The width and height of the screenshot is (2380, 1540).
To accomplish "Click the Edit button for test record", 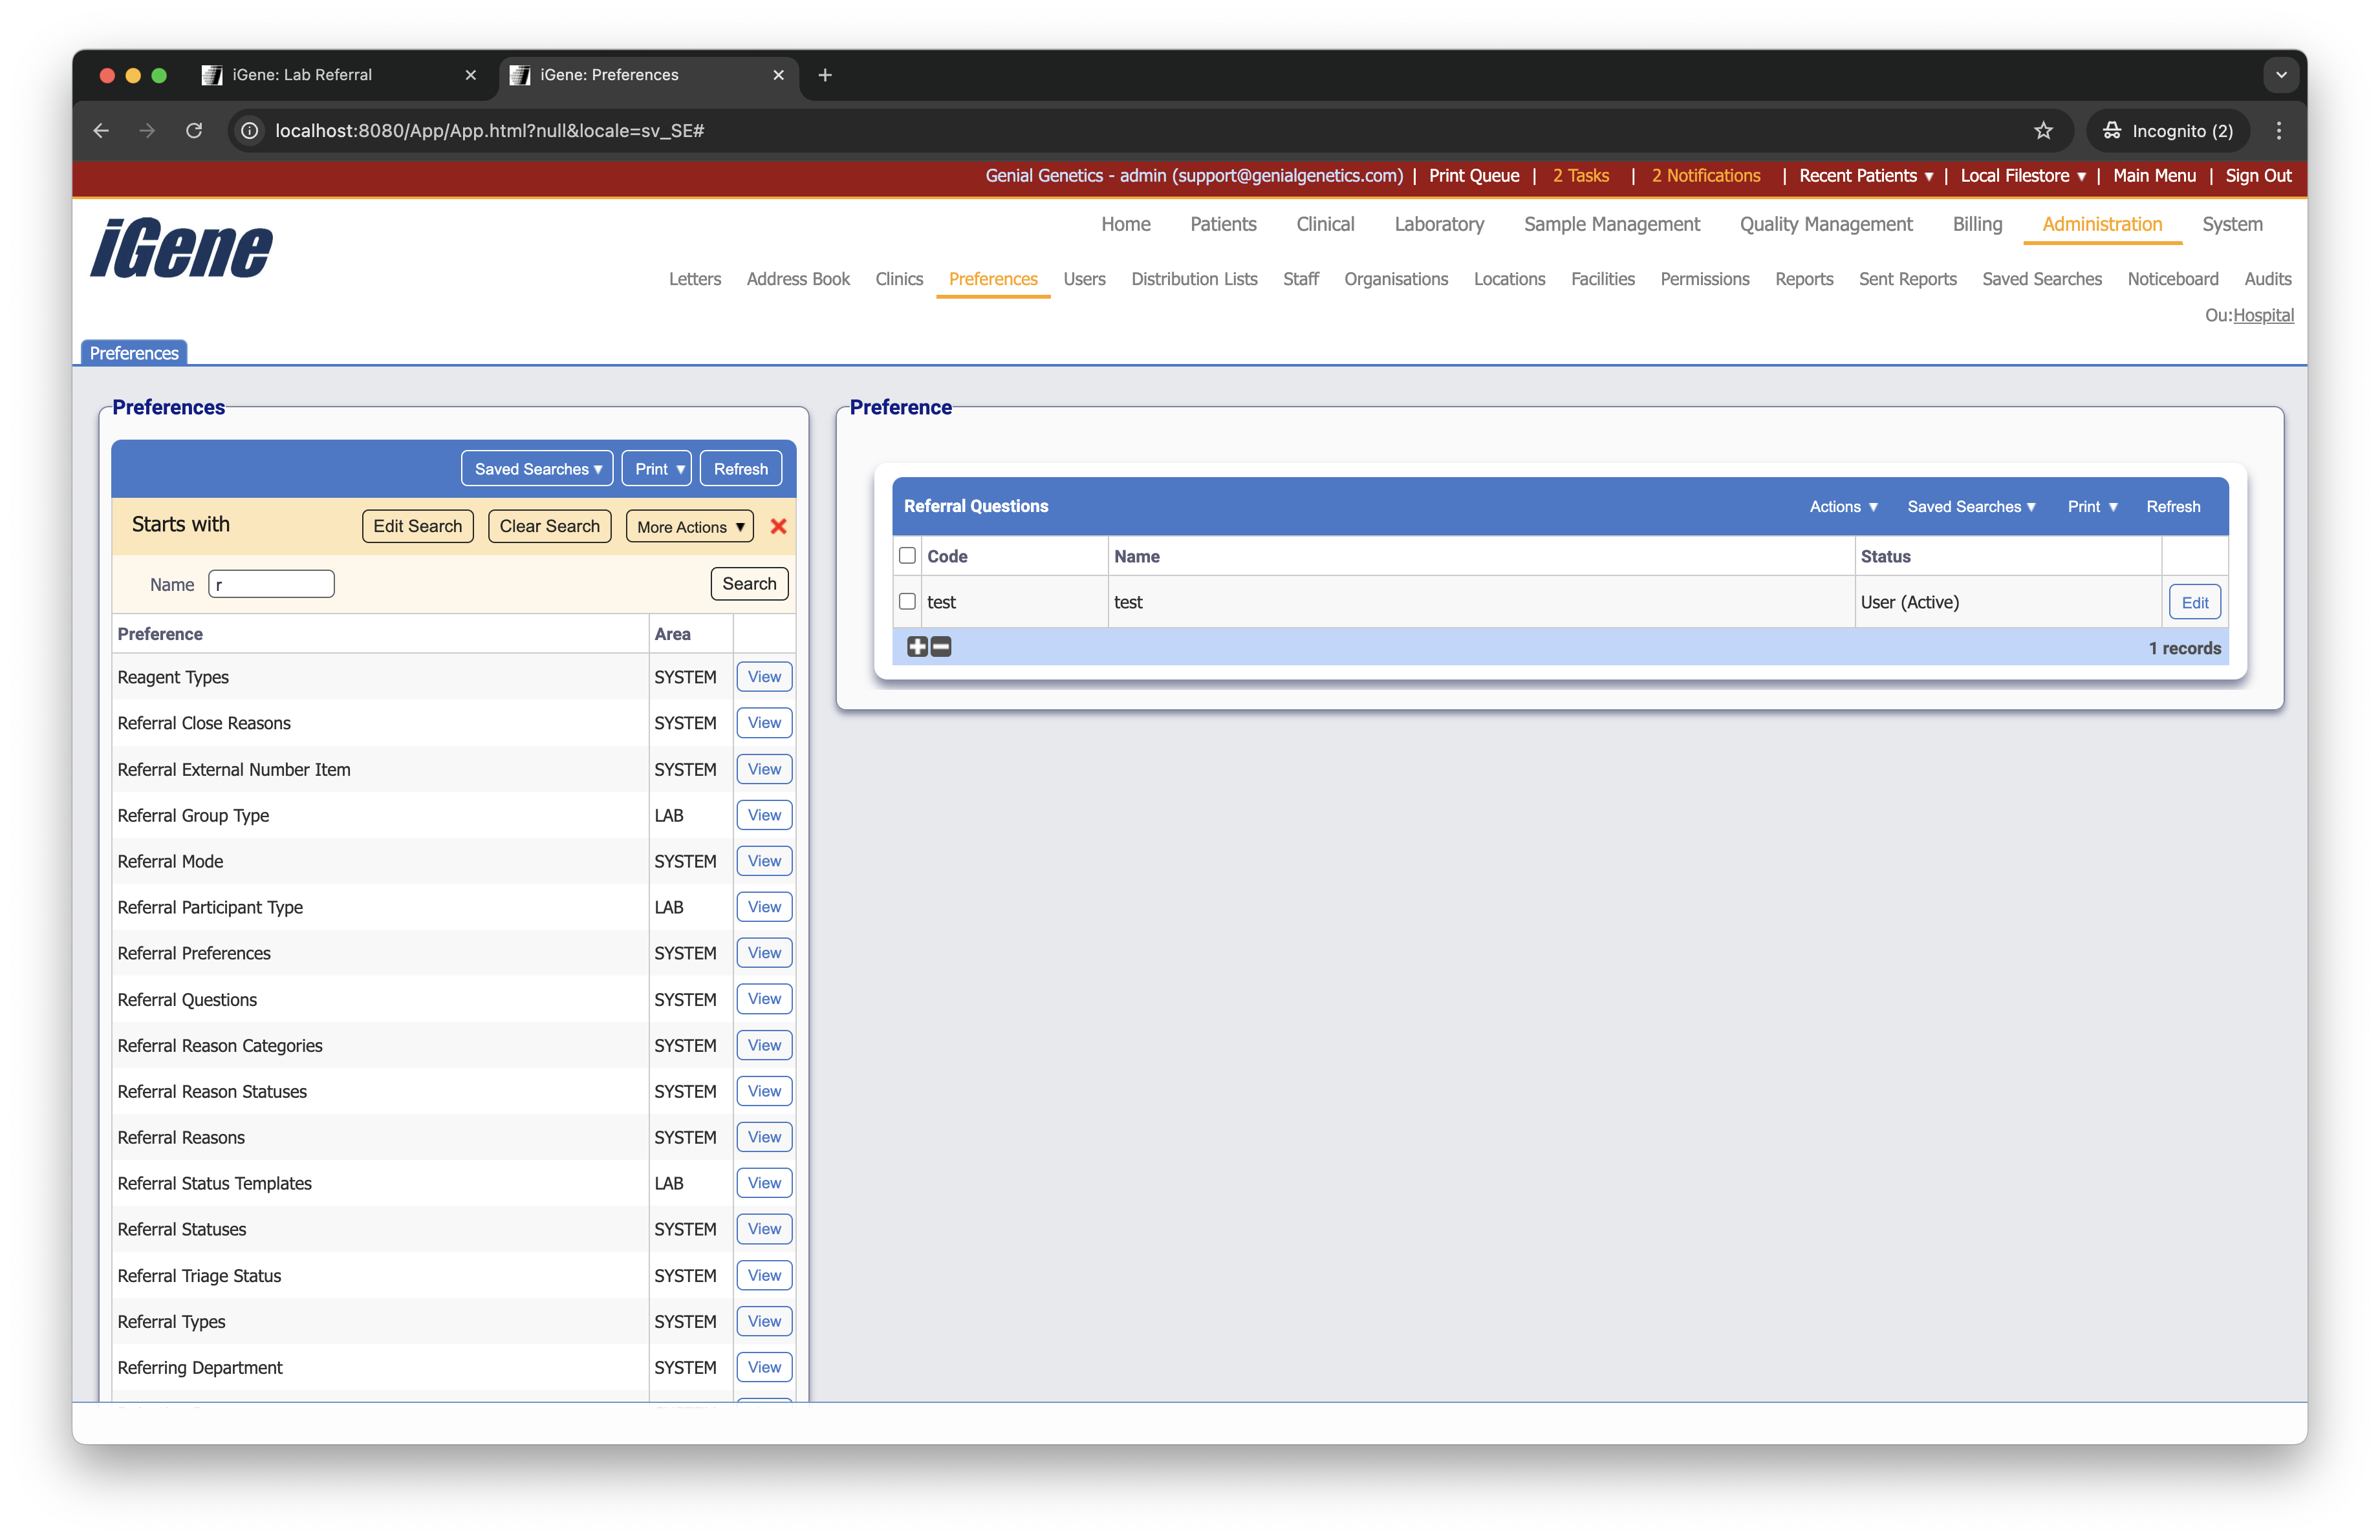I will click(x=2194, y=603).
